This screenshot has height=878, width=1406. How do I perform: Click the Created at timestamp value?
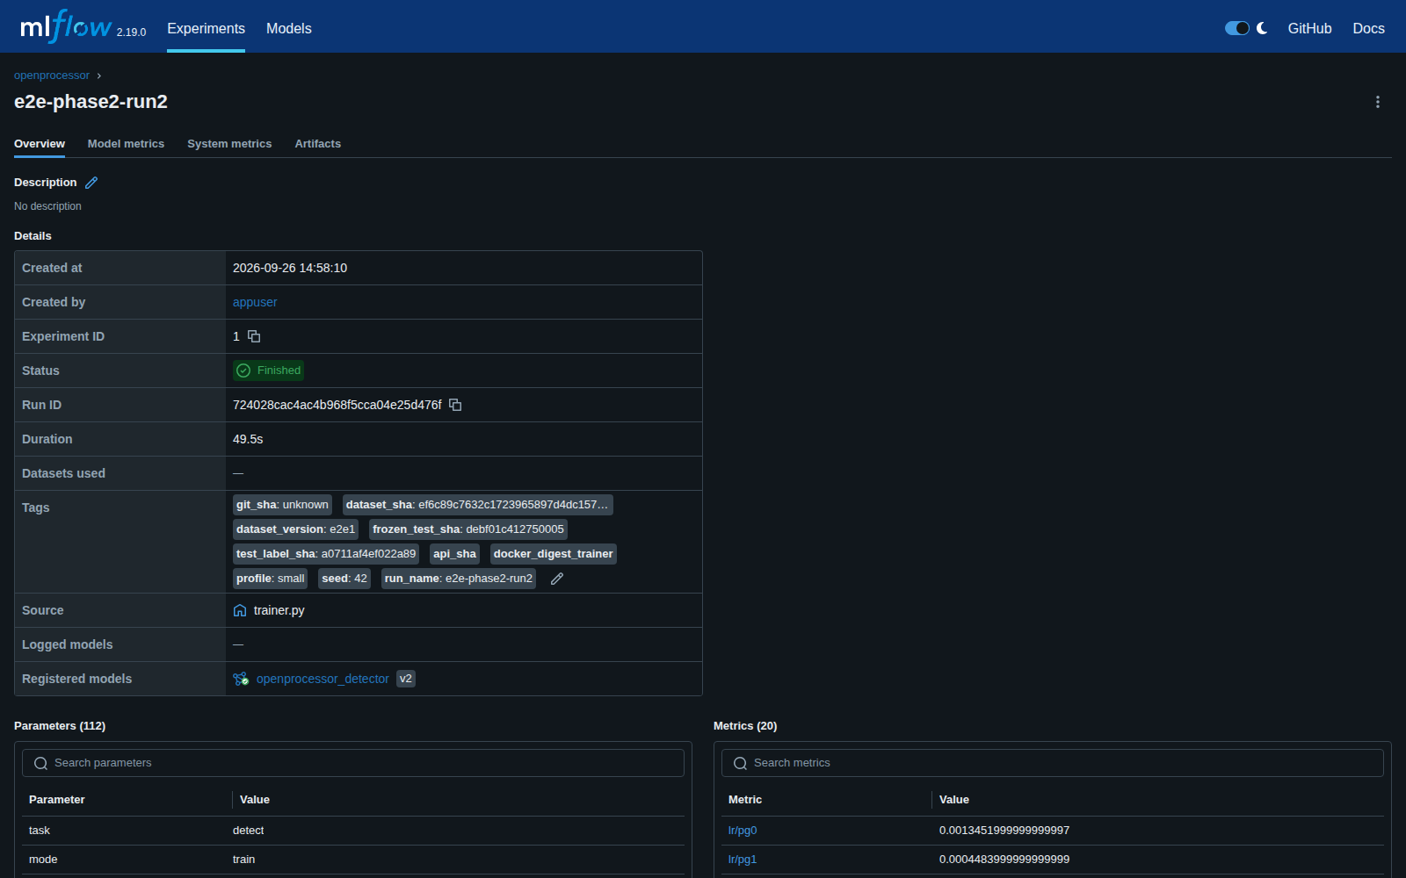point(290,268)
